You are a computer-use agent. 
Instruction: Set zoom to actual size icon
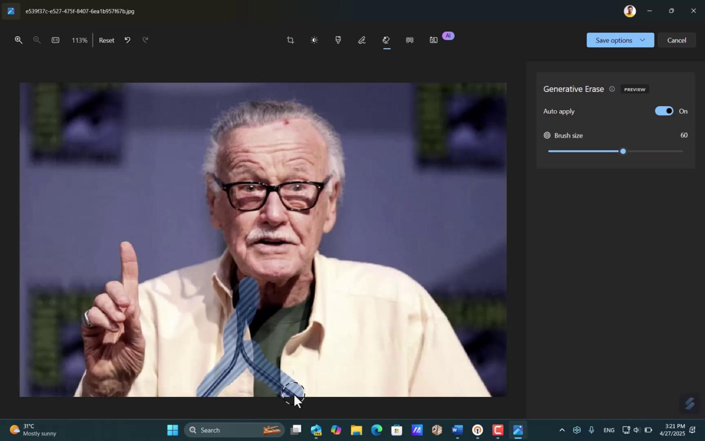55,40
